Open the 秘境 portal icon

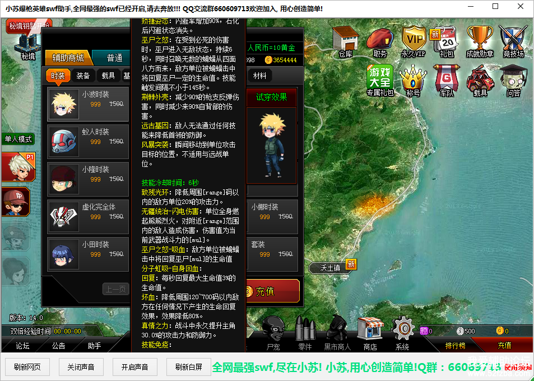(27, 47)
